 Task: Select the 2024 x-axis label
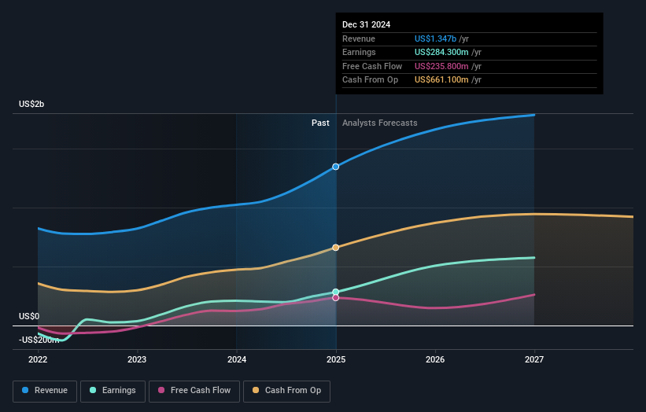click(237, 359)
